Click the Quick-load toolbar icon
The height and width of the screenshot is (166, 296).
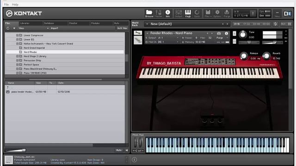[197, 13]
